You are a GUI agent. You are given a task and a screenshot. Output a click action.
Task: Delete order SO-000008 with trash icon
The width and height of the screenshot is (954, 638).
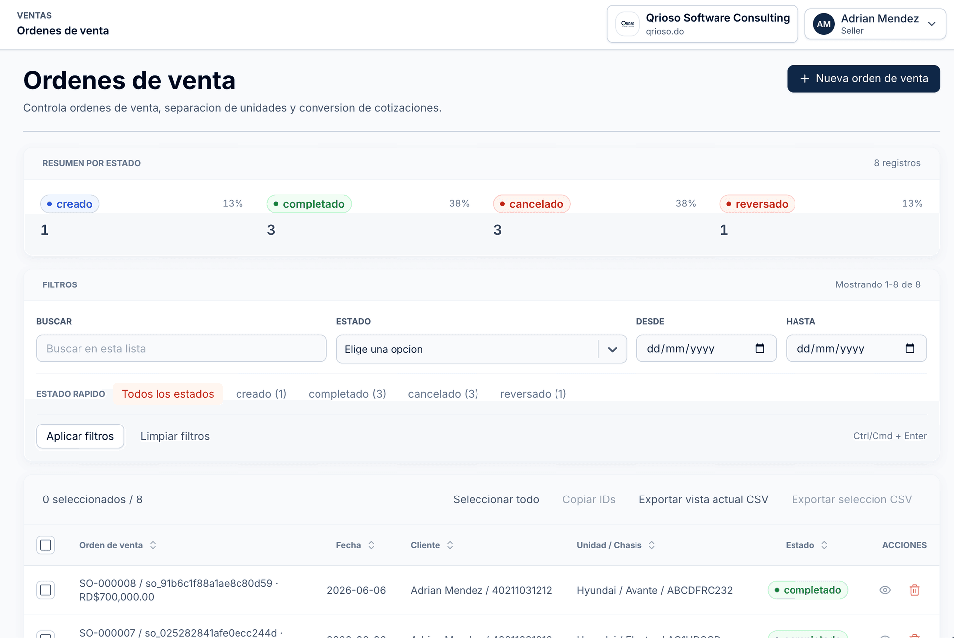click(x=914, y=590)
